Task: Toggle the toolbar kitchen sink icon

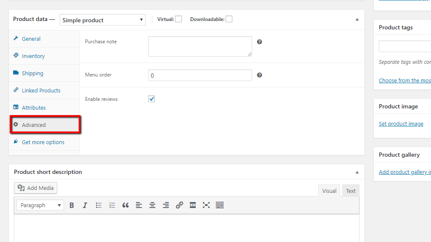Action: (x=220, y=205)
